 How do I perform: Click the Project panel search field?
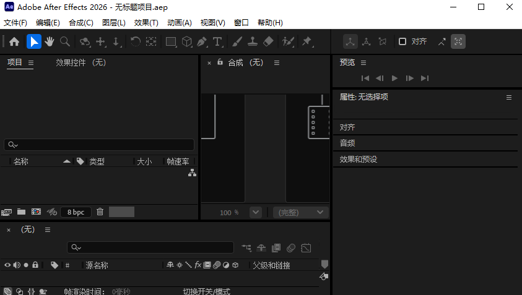(99, 145)
